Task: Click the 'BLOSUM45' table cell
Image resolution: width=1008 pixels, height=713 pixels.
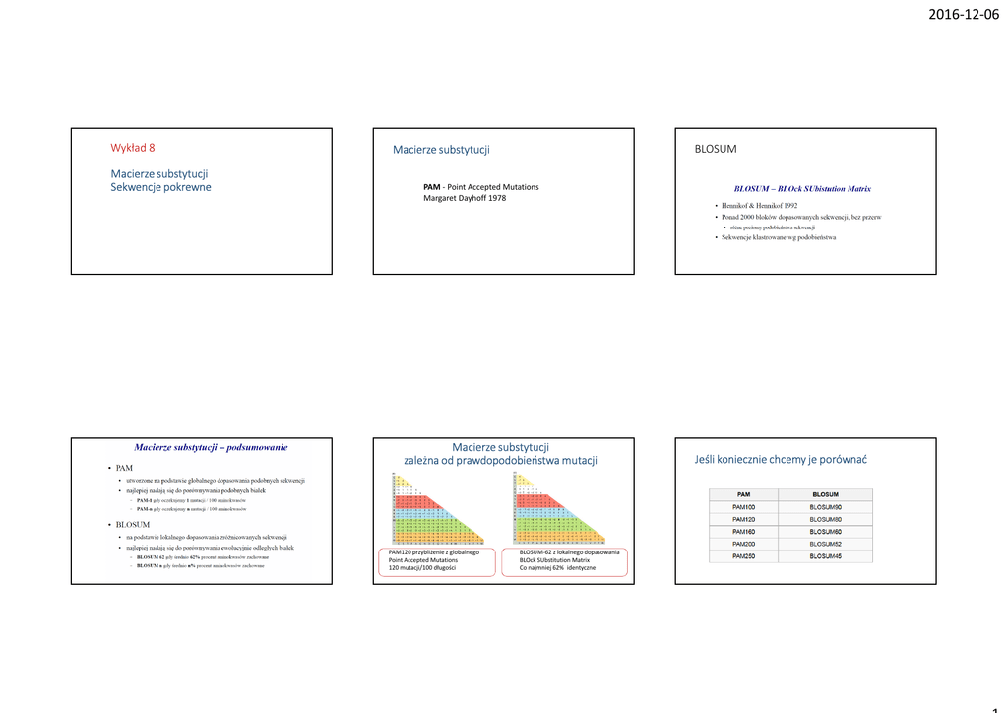Action: point(825,556)
